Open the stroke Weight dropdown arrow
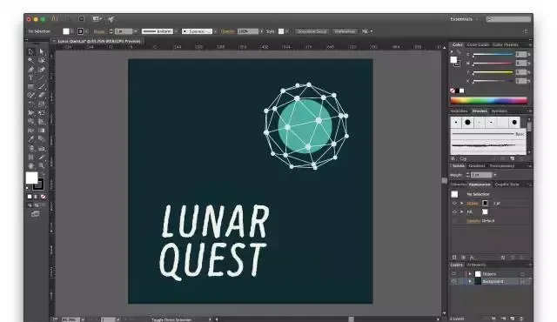The width and height of the screenshot is (557, 322). pyautogui.click(x=495, y=175)
